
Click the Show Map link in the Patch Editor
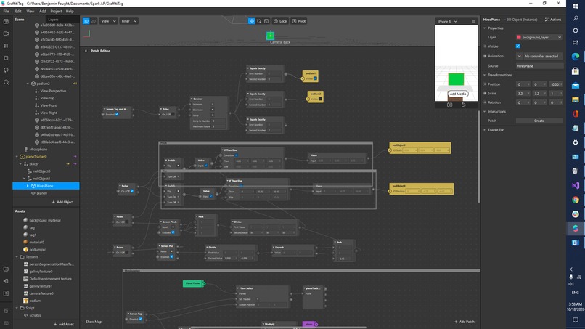[94, 322]
